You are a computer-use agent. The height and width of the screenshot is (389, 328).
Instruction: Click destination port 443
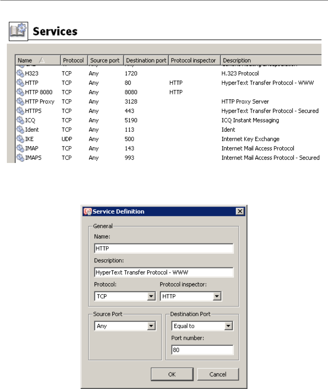[x=129, y=111]
